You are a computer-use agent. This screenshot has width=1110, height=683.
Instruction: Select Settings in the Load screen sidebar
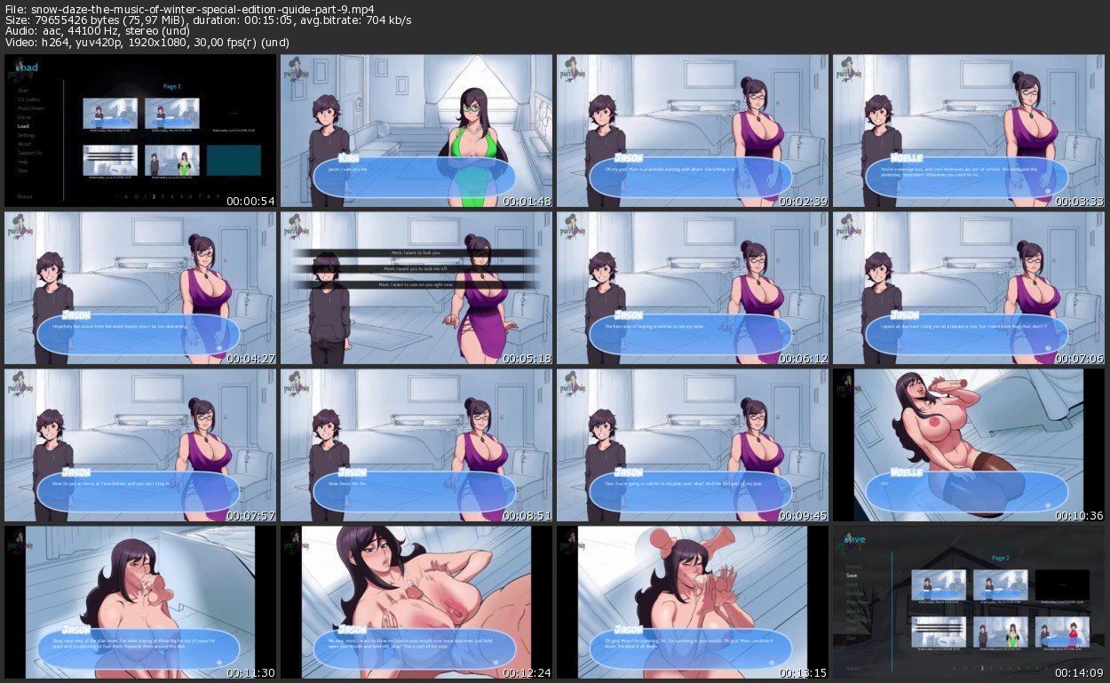(27, 135)
